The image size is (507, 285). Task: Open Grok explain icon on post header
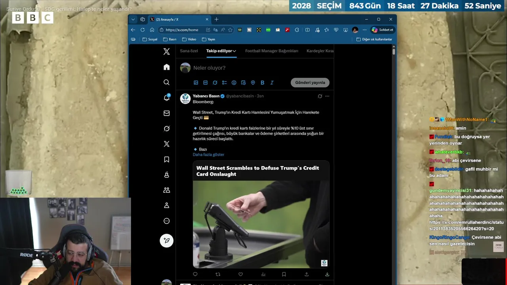320,96
